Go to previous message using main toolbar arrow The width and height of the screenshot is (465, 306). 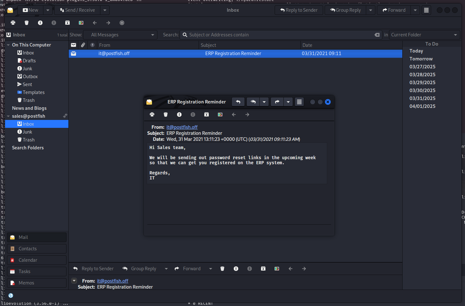[x=94, y=23]
